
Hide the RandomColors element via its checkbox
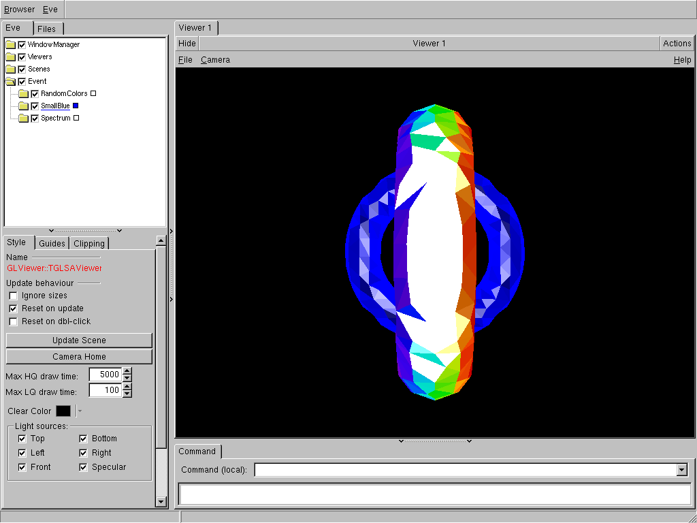click(x=35, y=94)
